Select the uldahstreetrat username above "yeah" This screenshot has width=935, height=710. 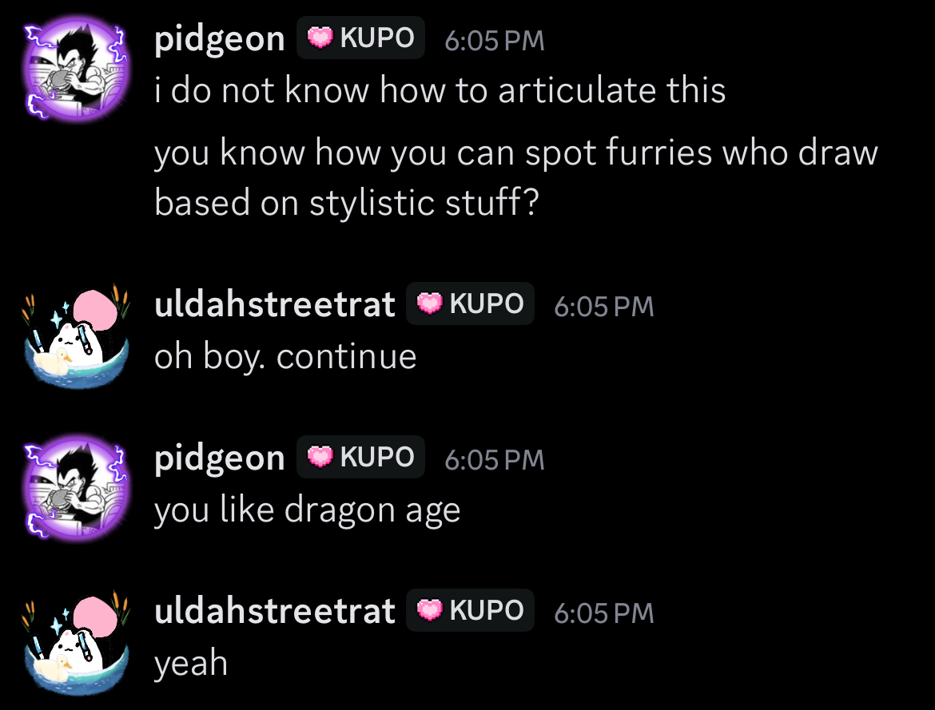point(274,611)
